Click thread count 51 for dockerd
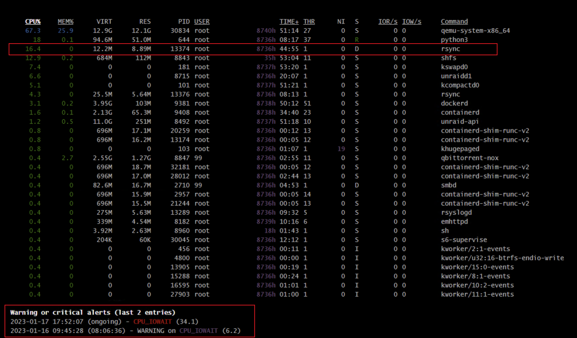Image resolution: width=577 pixels, height=338 pixels. click(308, 103)
